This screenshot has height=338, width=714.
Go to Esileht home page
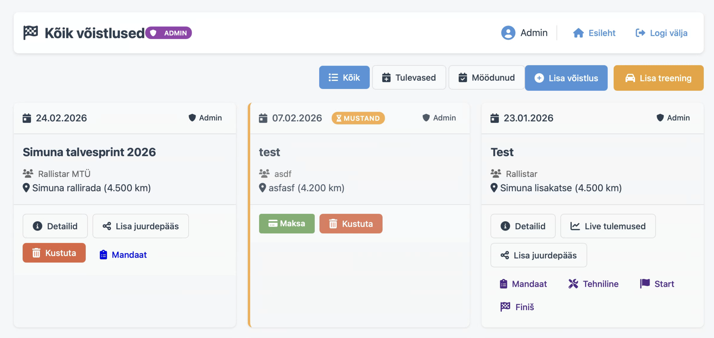594,33
